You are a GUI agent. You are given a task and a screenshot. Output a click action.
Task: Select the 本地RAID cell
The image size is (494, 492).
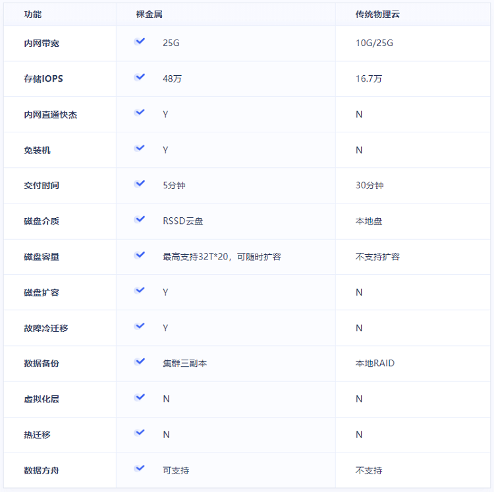[x=375, y=363]
